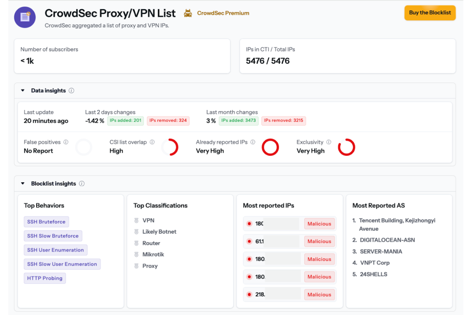The width and height of the screenshot is (472, 315).
Task: Click the medal icon beside Mikrotik
Action: pos(136,254)
